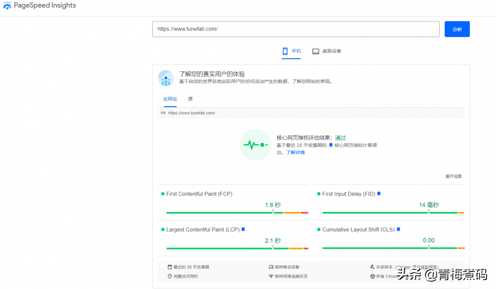Click First Contentful Paint (FCP) label
The image size is (496, 289).
pyautogui.click(x=199, y=194)
